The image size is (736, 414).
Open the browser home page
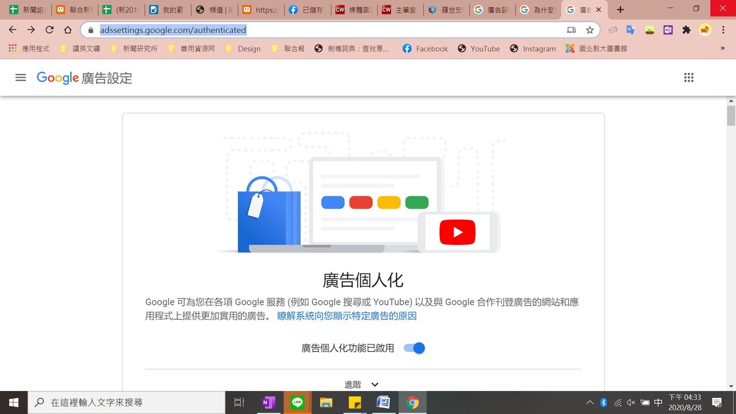point(68,30)
